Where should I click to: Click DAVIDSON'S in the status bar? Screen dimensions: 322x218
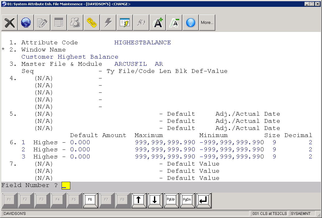pyautogui.click(x=15, y=214)
